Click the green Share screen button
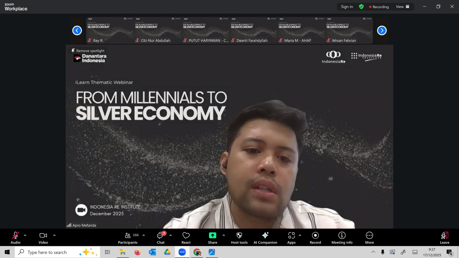This screenshot has height=258, width=459. [x=213, y=238]
